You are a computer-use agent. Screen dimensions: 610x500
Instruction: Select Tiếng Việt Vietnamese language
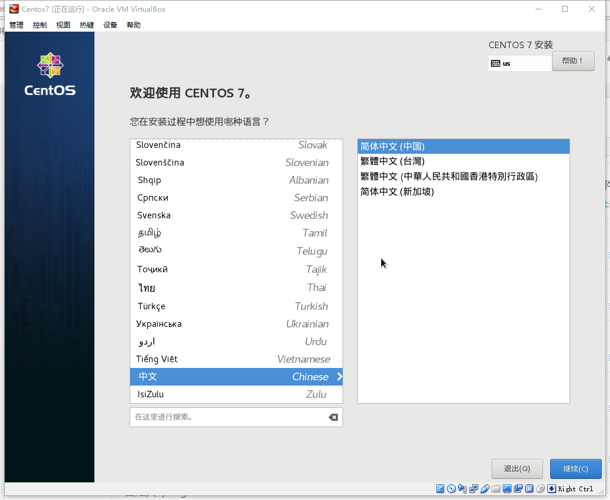tap(236, 359)
